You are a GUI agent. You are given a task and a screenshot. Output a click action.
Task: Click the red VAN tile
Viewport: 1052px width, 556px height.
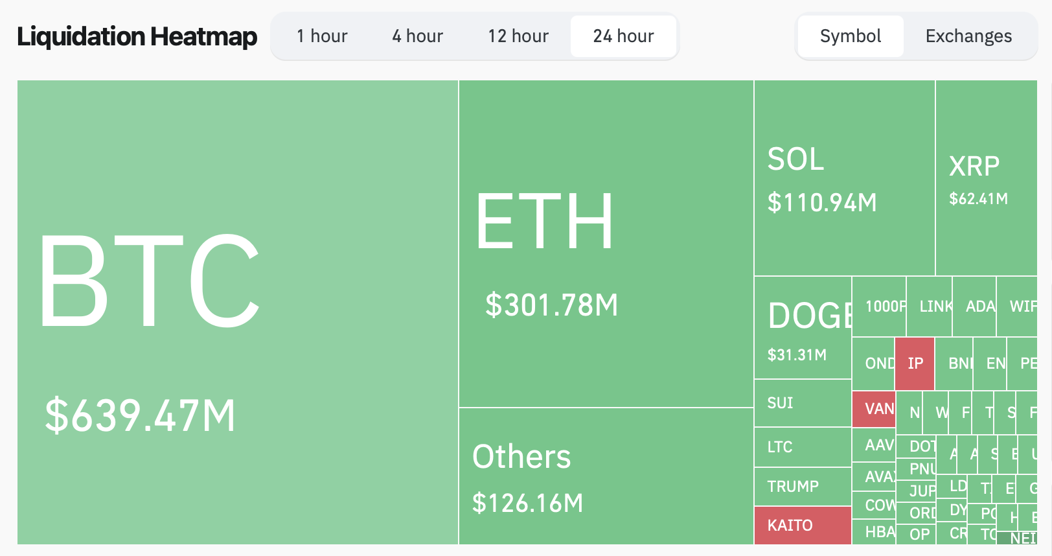pos(874,410)
